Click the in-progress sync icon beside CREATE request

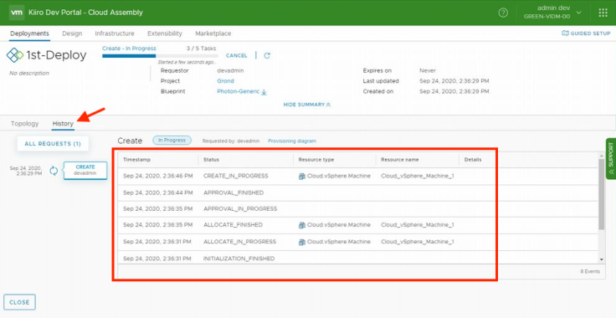(54, 171)
